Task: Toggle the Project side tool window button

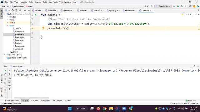Action: pos(2,14)
